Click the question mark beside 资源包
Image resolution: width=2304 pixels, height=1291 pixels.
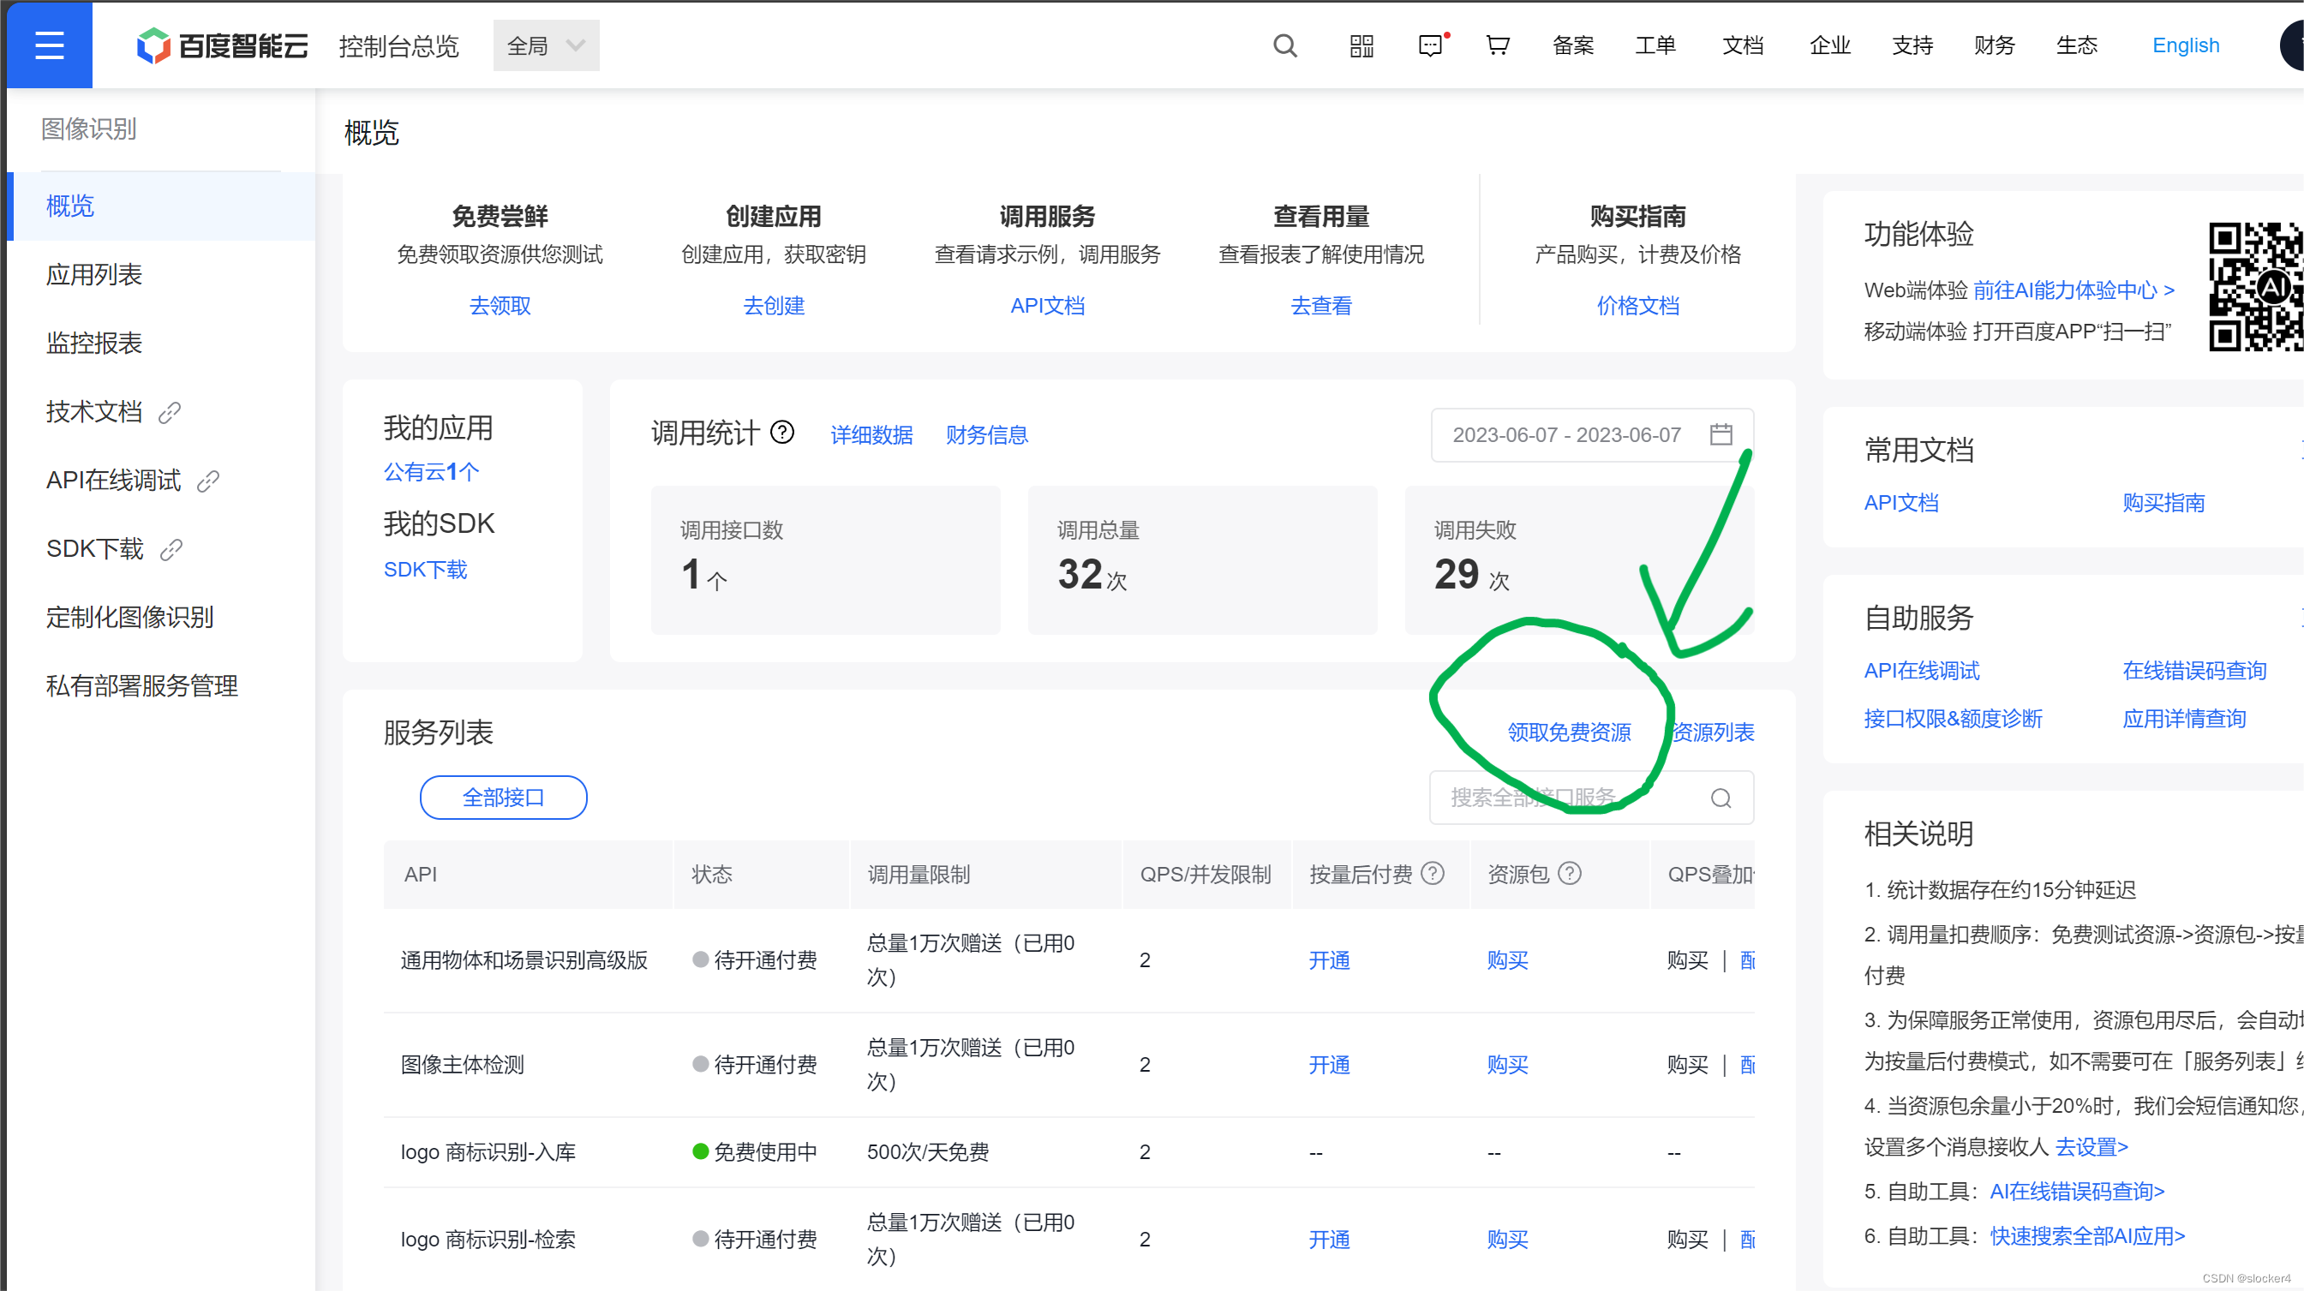point(1571,874)
